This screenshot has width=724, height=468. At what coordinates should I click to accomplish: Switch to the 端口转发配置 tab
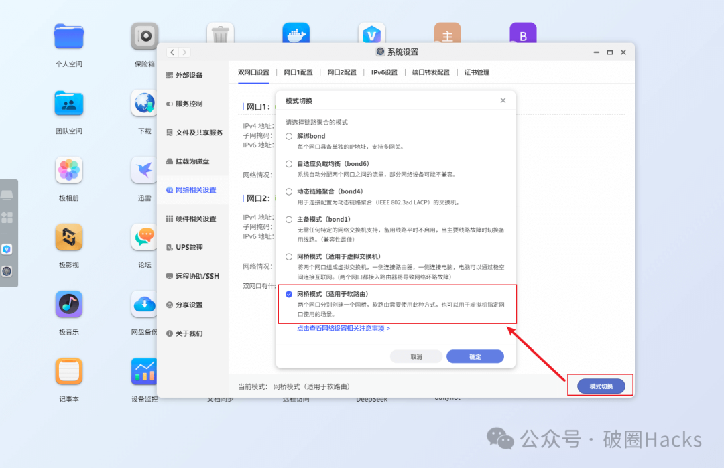click(431, 72)
